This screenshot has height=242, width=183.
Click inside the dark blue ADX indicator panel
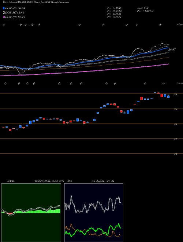click(x=94, y=213)
